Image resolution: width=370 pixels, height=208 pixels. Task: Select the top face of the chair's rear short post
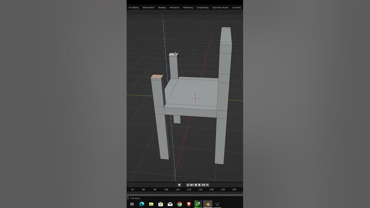[173, 54]
